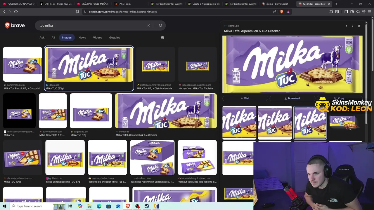
Task: Open goflink.com Milka Schokolade thumbnail
Action: [x=65, y=157]
